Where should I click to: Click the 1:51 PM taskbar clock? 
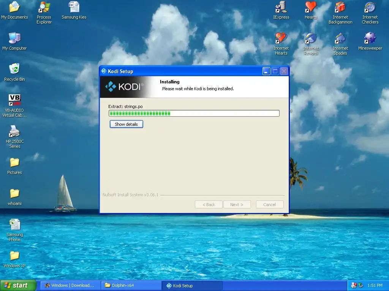(375, 285)
